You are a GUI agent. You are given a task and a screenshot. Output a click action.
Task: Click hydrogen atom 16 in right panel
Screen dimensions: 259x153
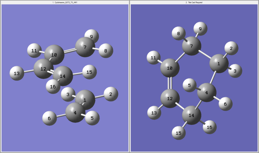(209, 127)
